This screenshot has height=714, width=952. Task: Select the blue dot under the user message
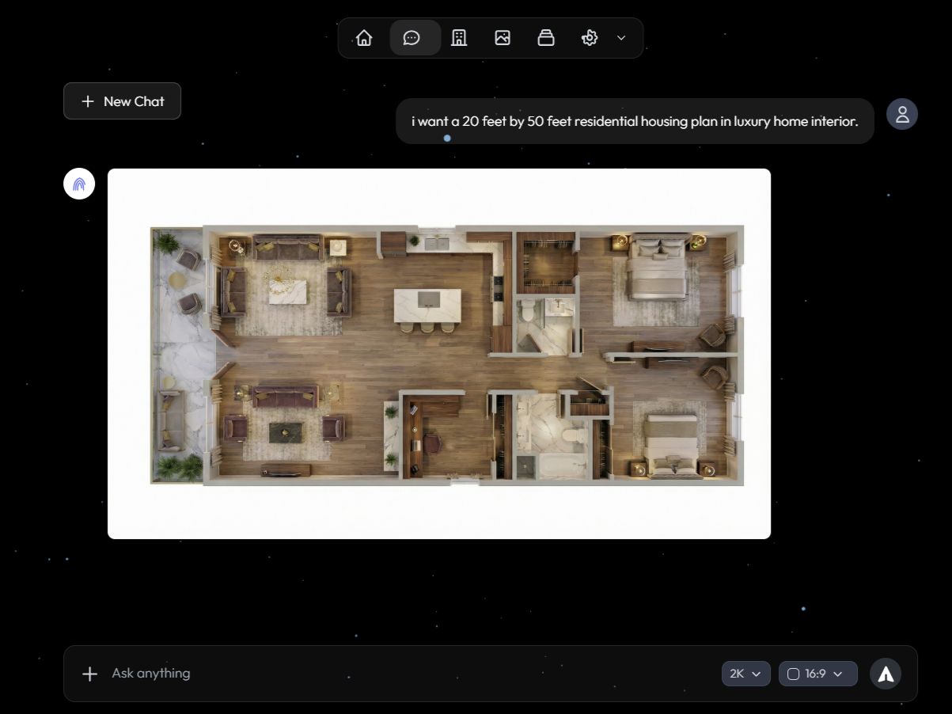tap(446, 138)
